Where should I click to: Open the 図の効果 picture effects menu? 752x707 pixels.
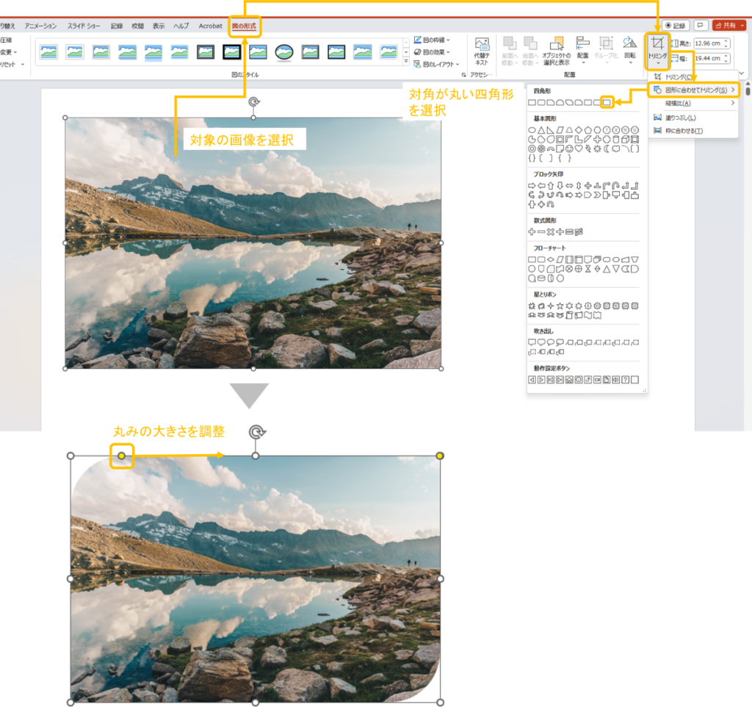[433, 52]
